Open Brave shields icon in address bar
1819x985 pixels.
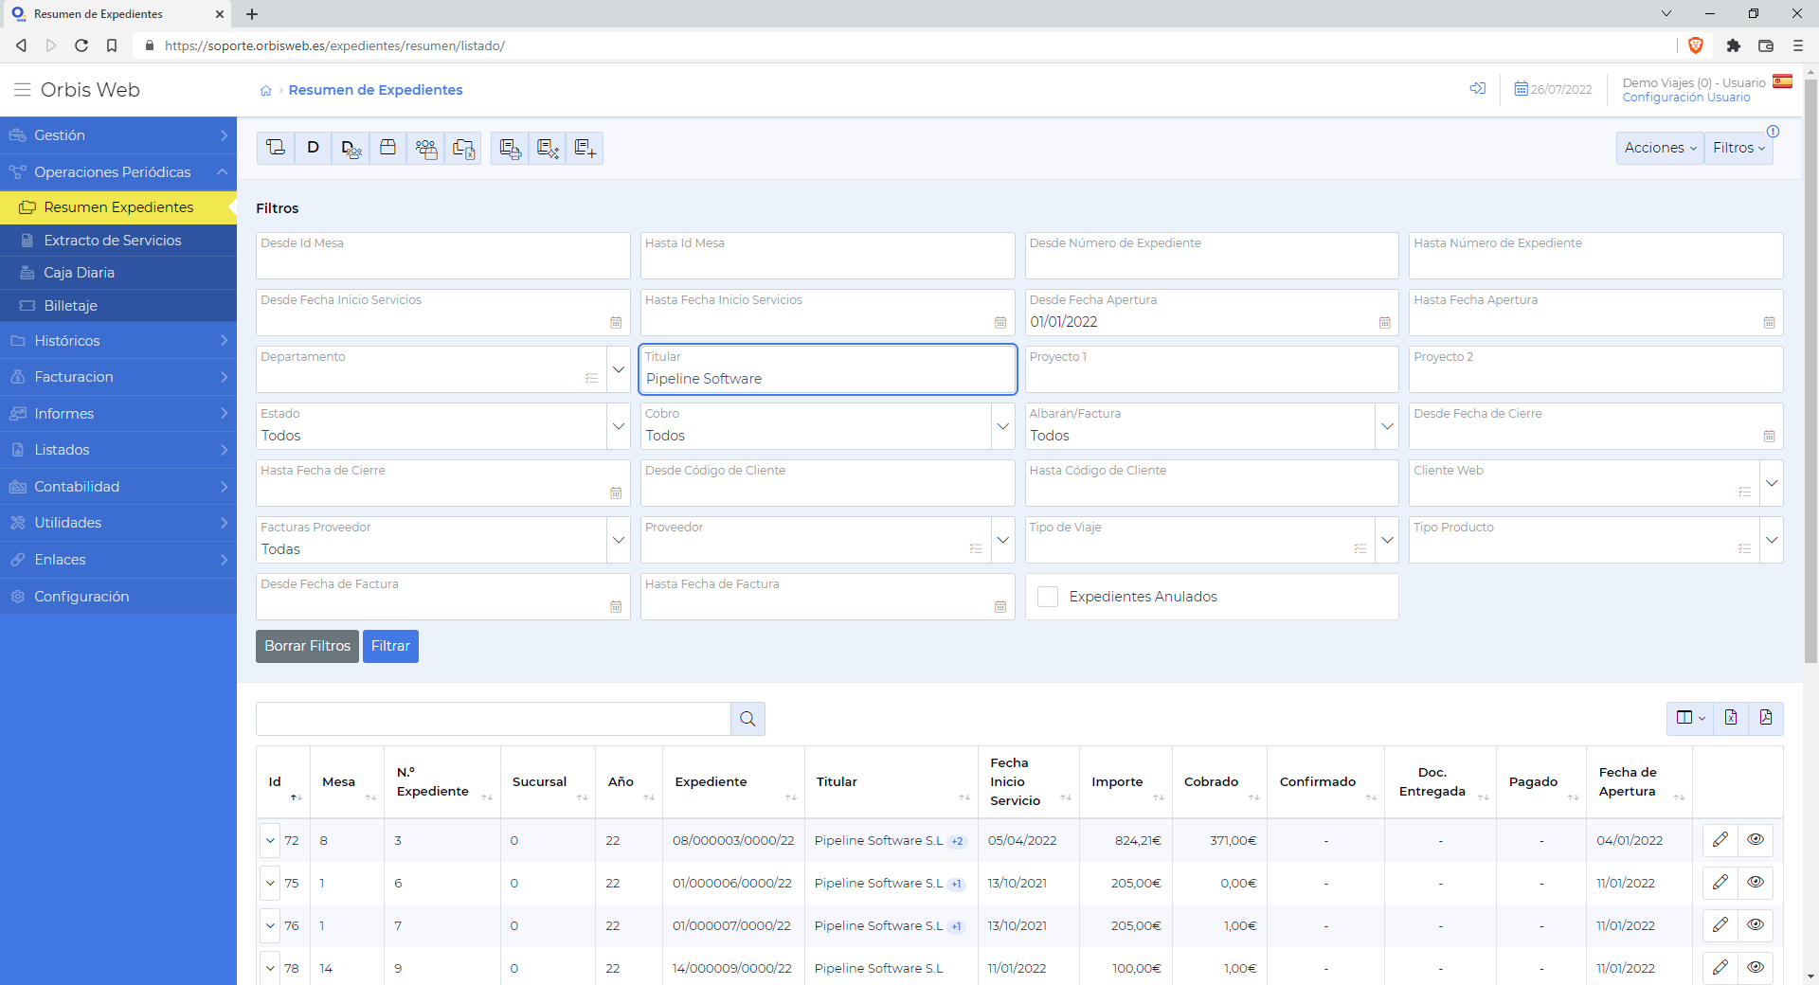point(1696,45)
